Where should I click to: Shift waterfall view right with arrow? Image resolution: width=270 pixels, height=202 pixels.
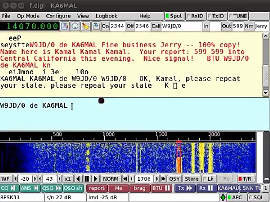(x=95, y=179)
